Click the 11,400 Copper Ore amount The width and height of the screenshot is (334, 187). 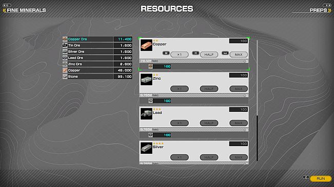click(x=125, y=39)
